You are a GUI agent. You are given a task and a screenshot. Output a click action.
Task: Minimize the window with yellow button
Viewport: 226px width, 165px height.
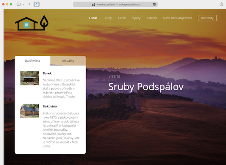(7, 4)
